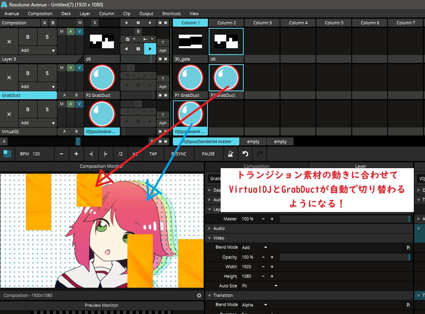Bypass the GrabDuct layer
This screenshot has width=425, height=314.
(x=27, y=73)
